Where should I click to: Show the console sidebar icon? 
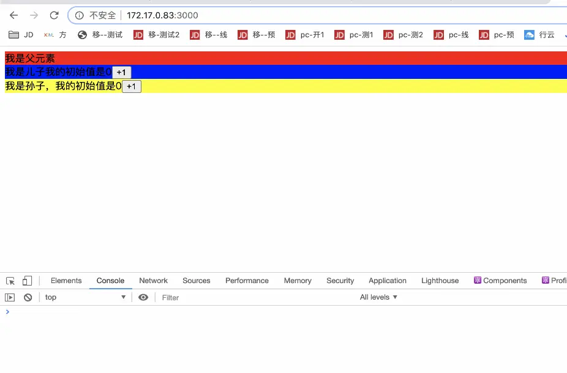tap(10, 298)
